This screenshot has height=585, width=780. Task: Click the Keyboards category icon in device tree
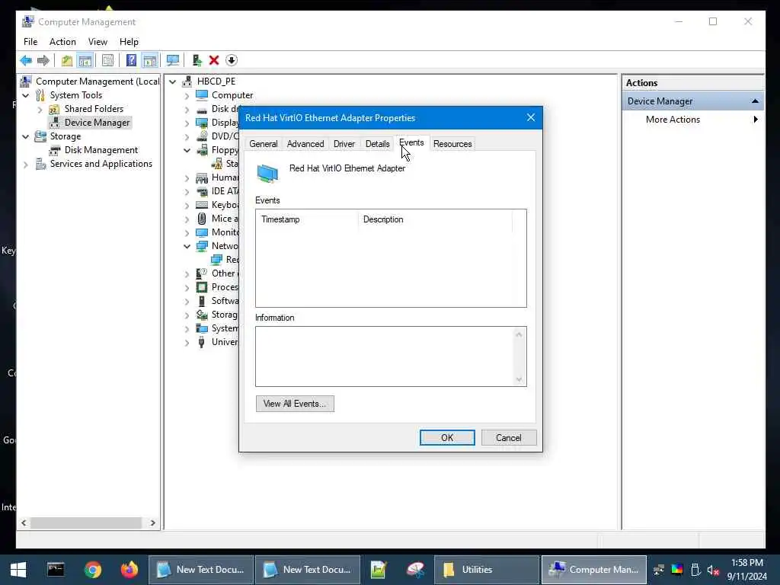201,204
